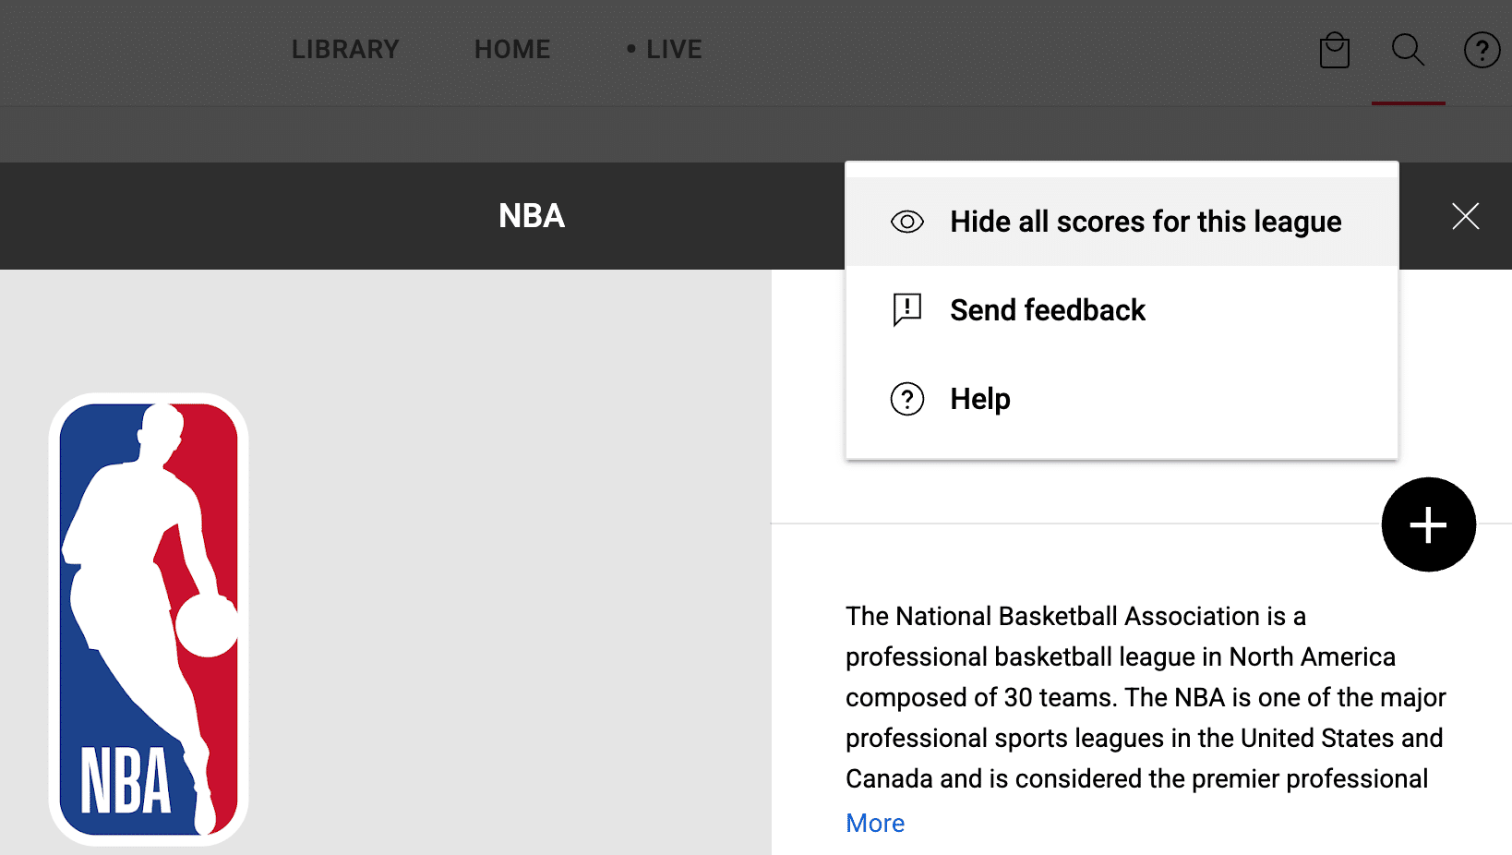This screenshot has width=1512, height=855.
Task: Select the 'Help' text in the popup menu
Action: coord(980,399)
